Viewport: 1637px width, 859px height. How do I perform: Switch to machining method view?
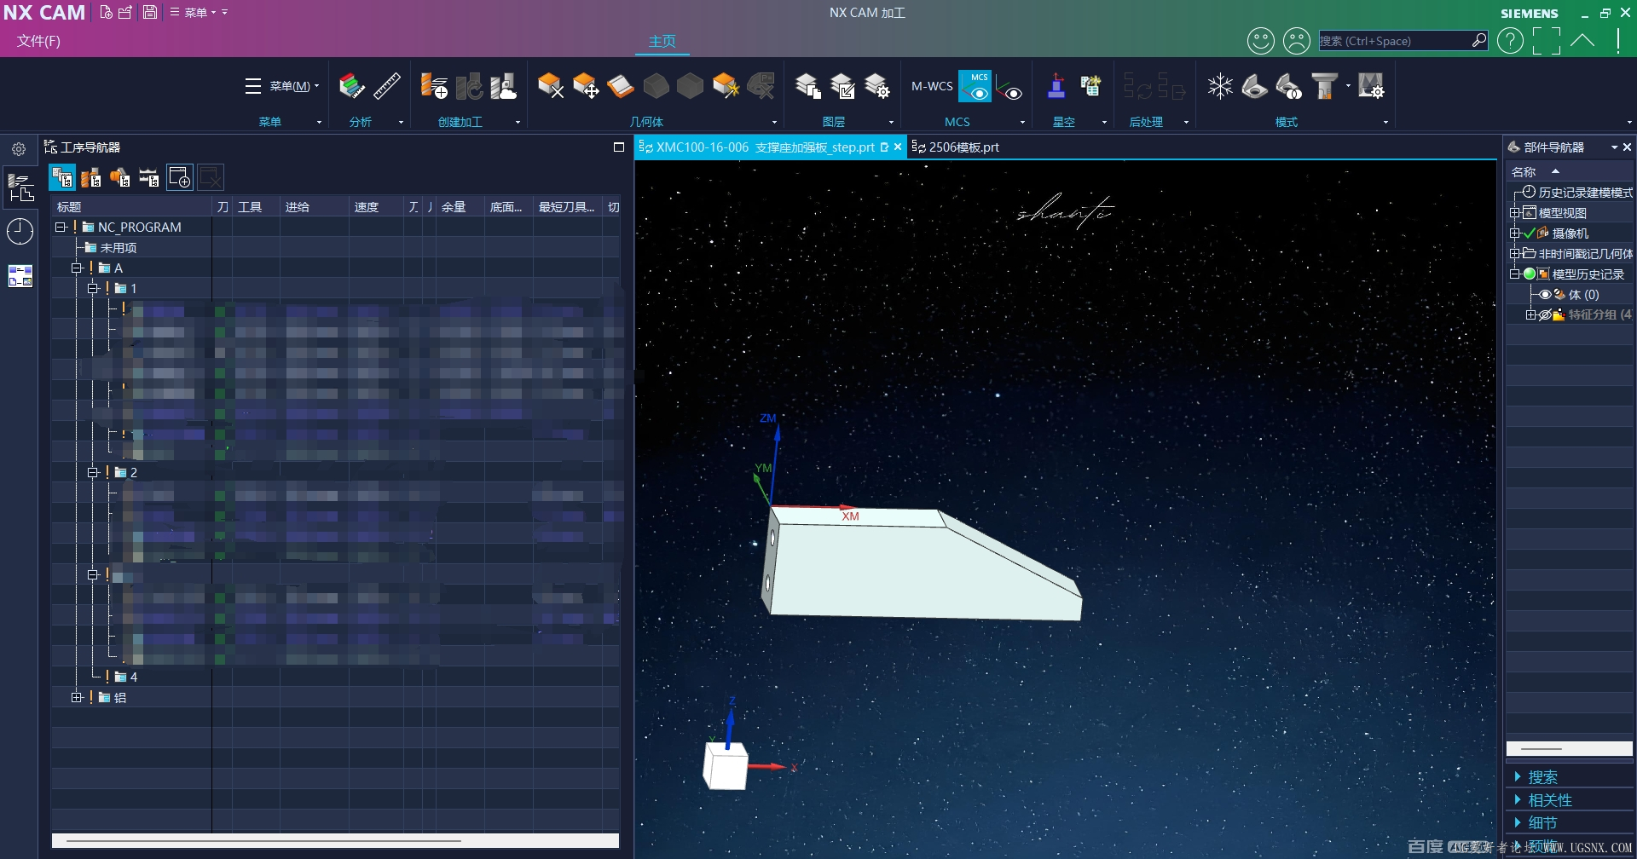(x=149, y=177)
